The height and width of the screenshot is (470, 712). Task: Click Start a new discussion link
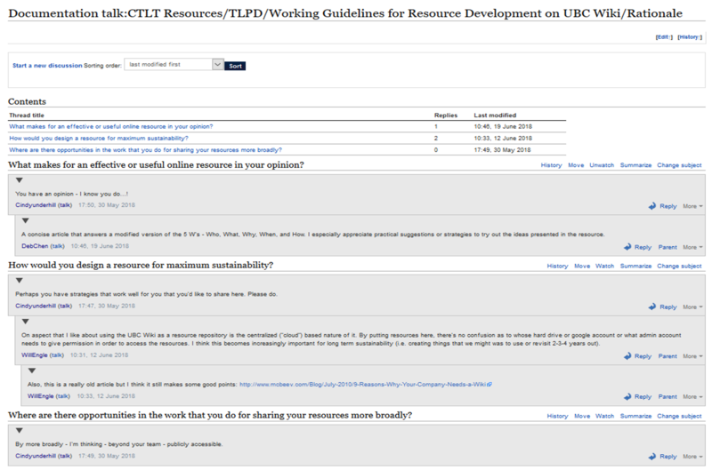click(x=47, y=66)
